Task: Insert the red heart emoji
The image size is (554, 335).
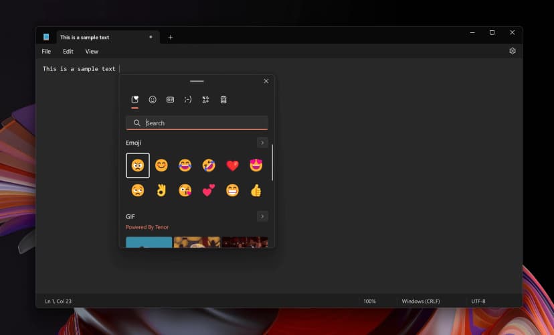Action: [x=232, y=165]
